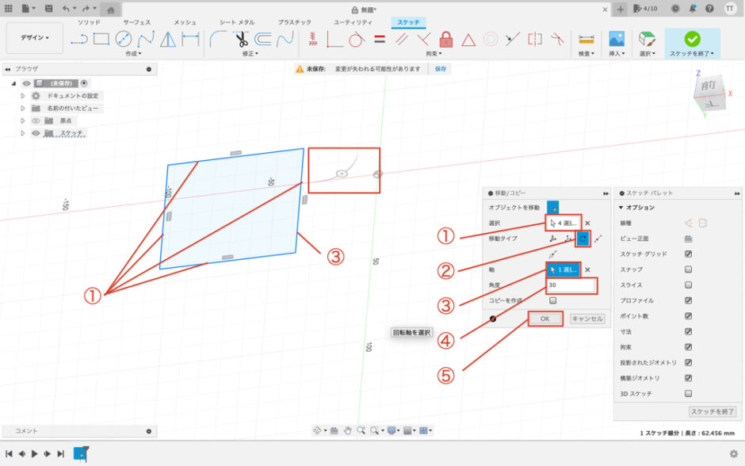Toggle visibility of the Sketch folder
745x466 pixels.
click(x=36, y=133)
